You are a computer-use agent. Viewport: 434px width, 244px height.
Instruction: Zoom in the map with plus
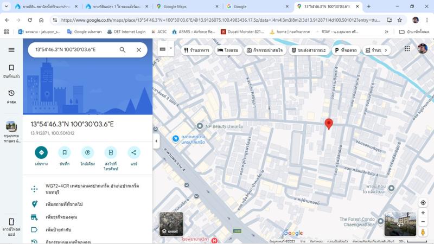423,213
